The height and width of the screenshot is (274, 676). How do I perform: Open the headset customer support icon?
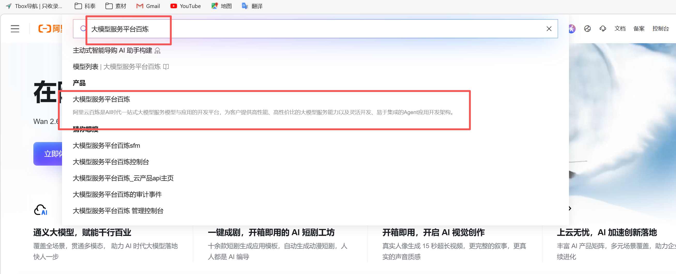(x=603, y=29)
